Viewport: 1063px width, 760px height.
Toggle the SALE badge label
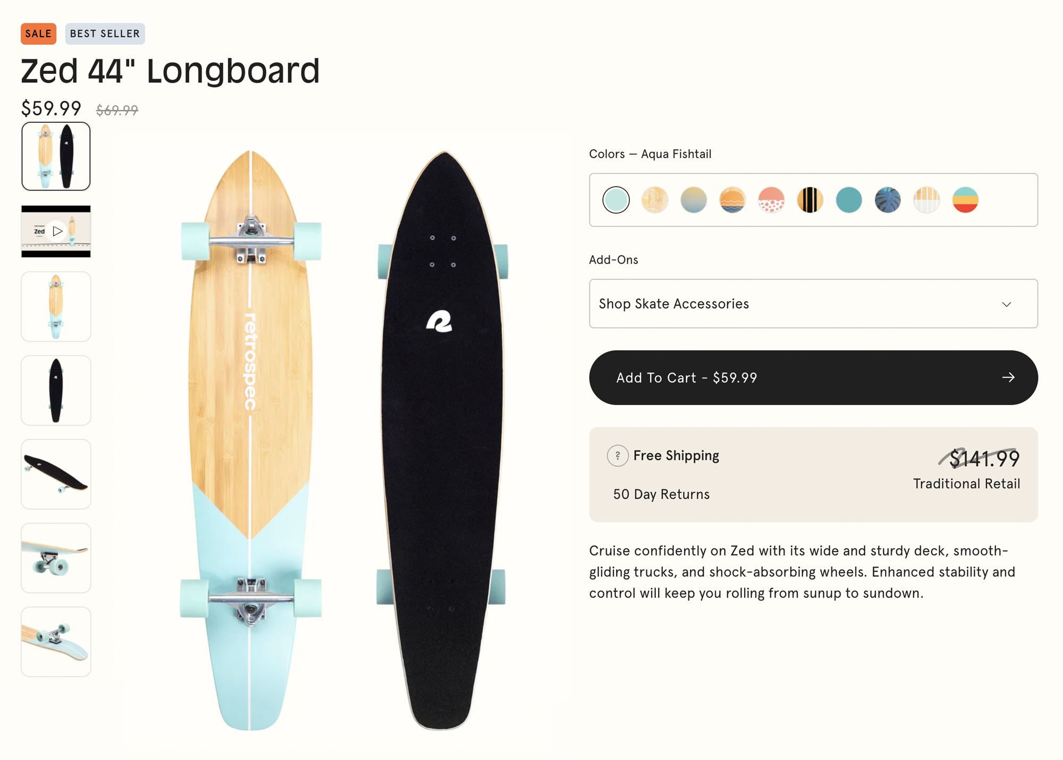(38, 33)
